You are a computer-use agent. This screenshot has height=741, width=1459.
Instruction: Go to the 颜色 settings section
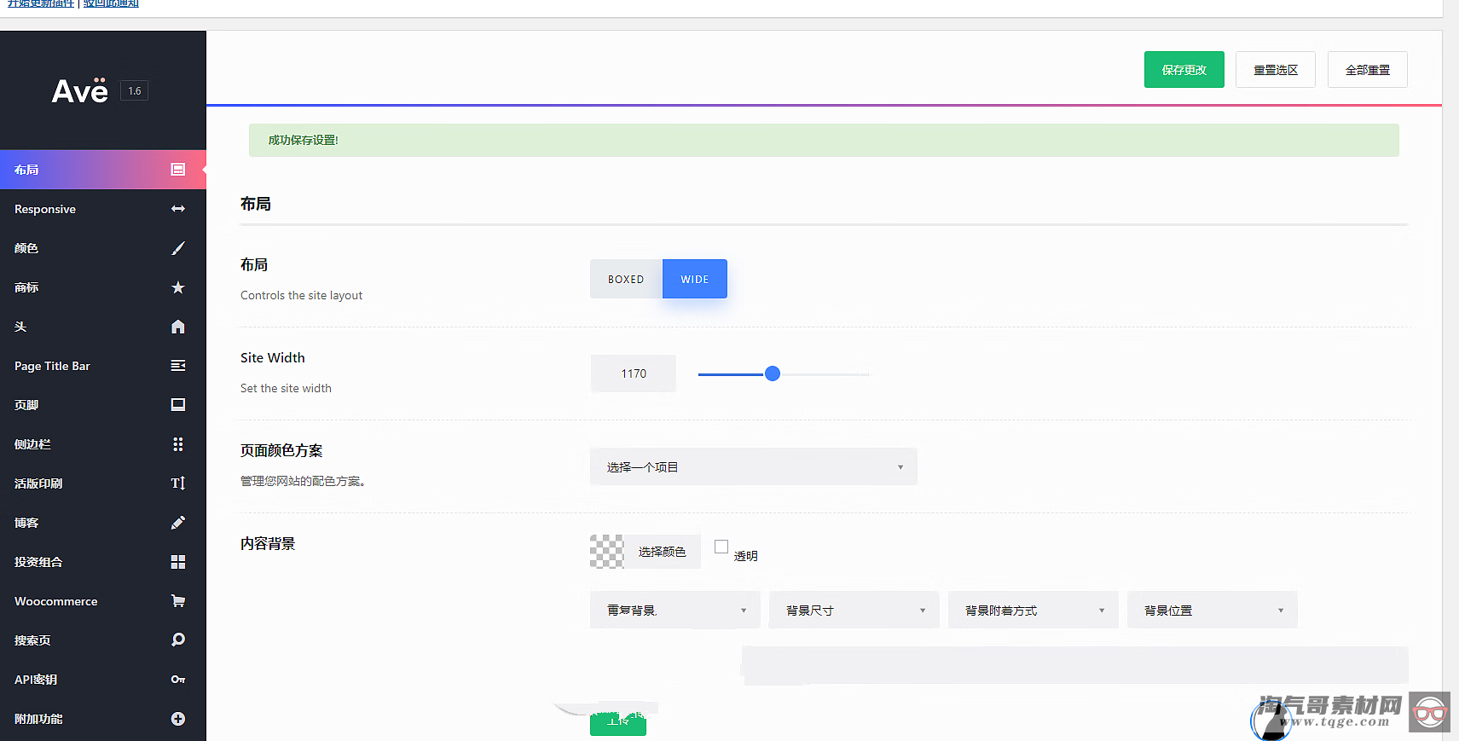coord(103,248)
